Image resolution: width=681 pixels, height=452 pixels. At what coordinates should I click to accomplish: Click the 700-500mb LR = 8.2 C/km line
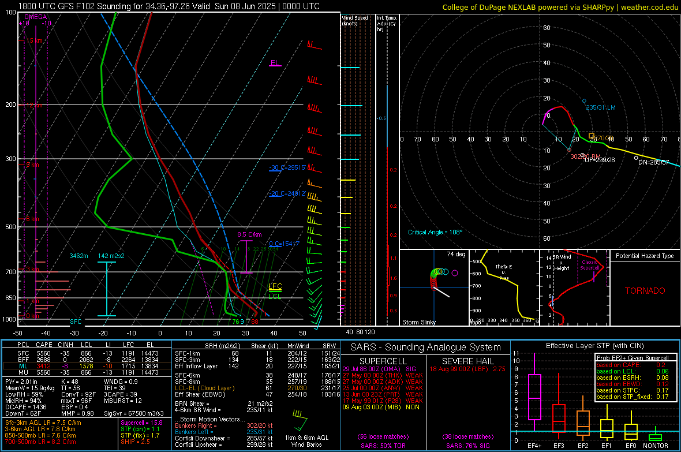[x=40, y=442]
